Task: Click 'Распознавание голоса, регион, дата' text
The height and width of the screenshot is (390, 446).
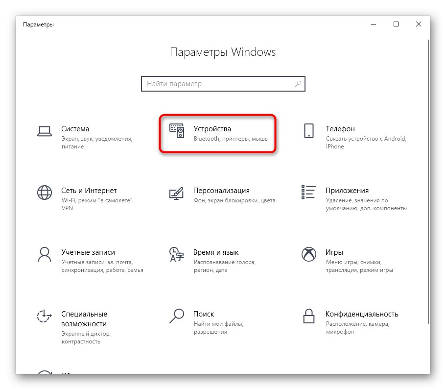Action: point(224,266)
